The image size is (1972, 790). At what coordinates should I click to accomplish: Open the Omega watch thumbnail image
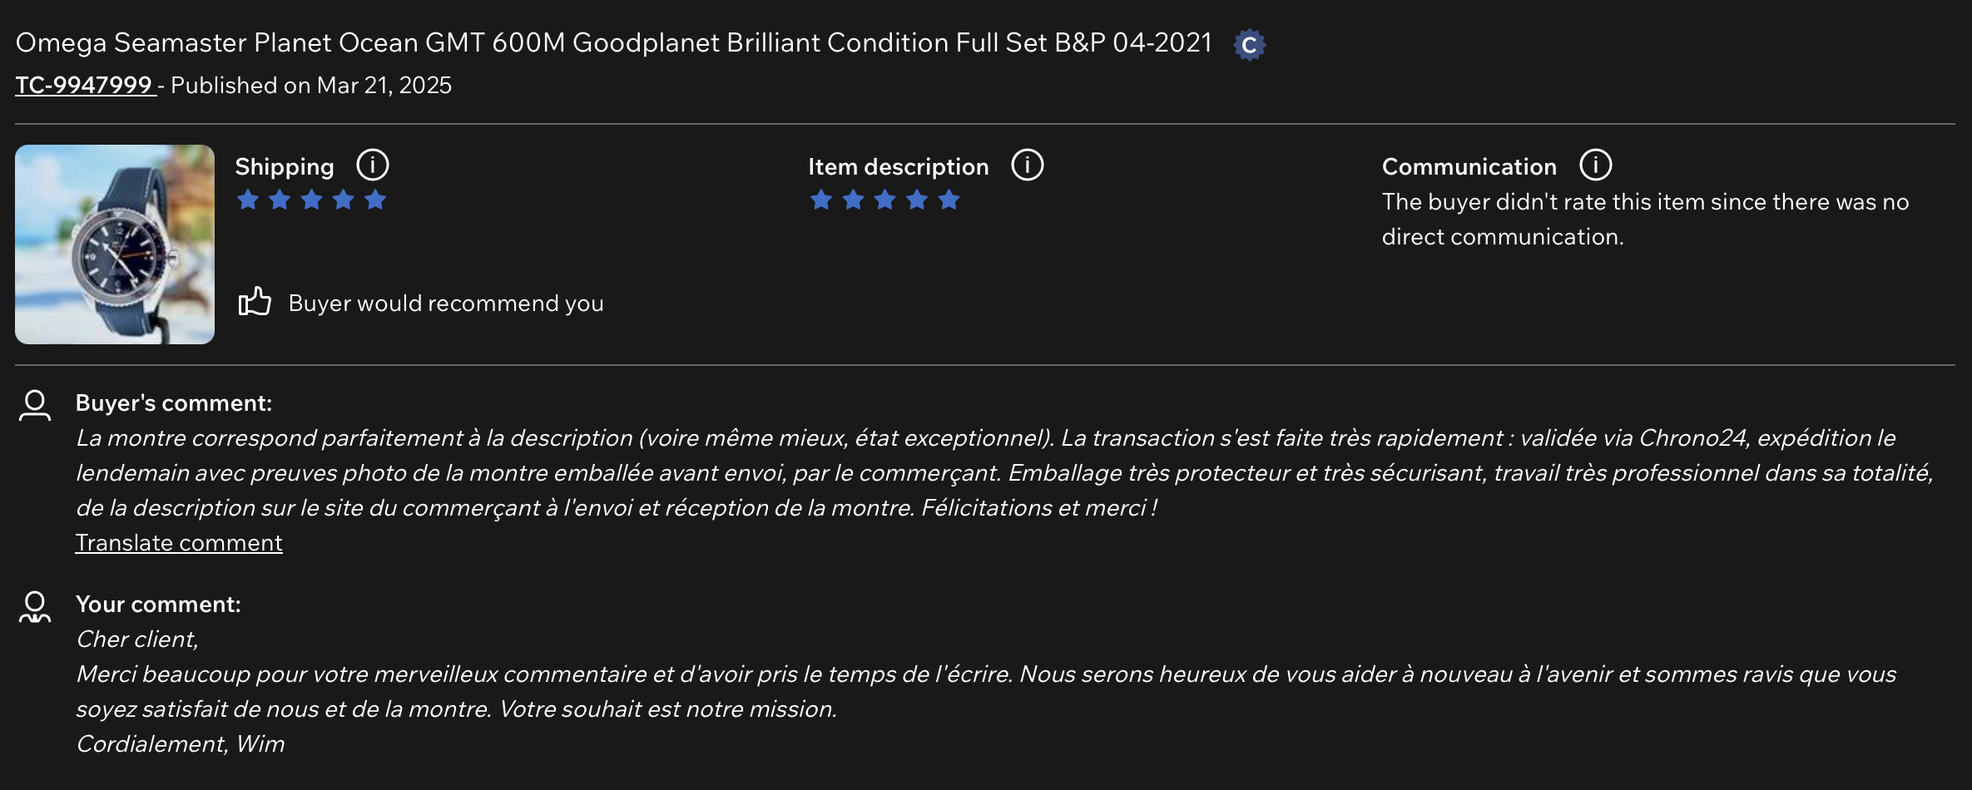click(x=115, y=244)
